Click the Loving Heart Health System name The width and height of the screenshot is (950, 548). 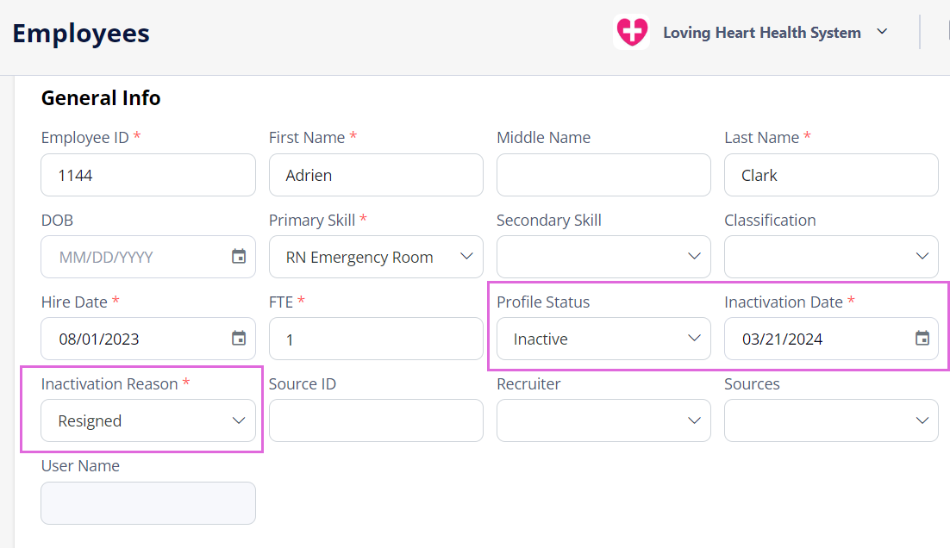pos(761,33)
